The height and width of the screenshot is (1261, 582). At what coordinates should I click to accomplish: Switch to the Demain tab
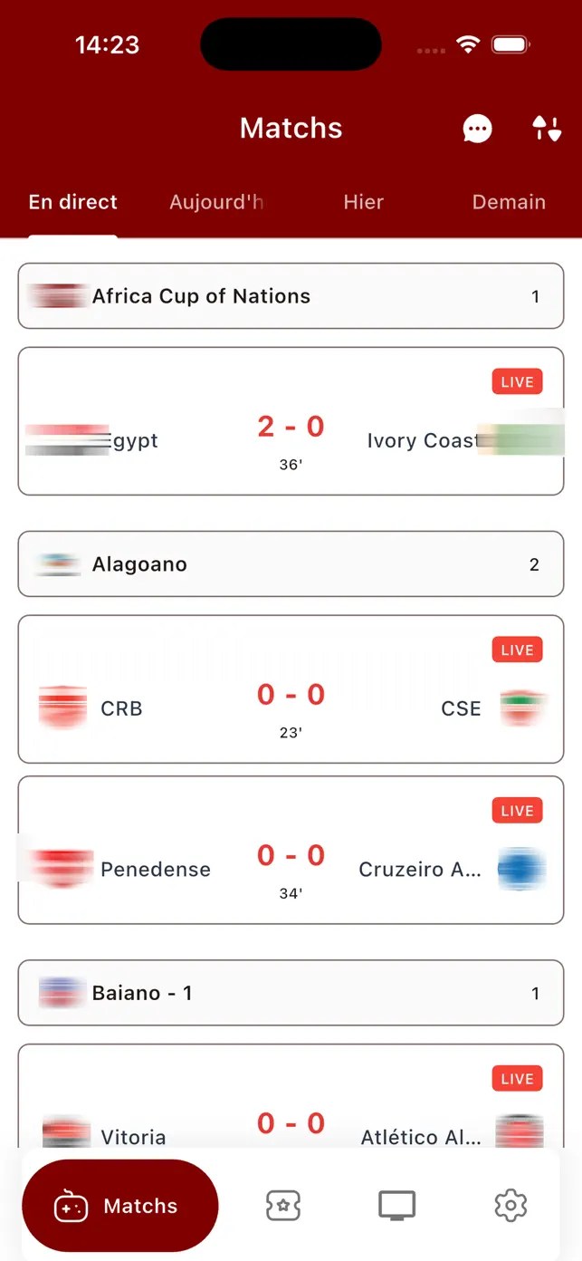(x=509, y=202)
